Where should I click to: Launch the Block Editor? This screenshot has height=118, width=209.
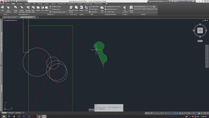(33, 9)
